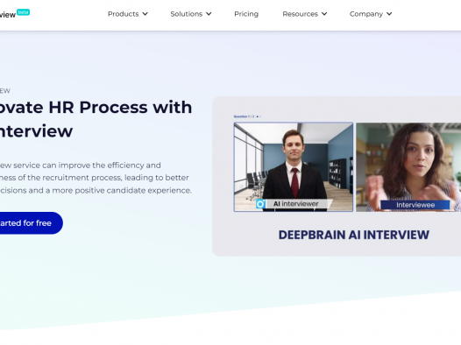This screenshot has width=461, height=345.
Task: Expand the Products chevron arrow
Action: (x=145, y=14)
